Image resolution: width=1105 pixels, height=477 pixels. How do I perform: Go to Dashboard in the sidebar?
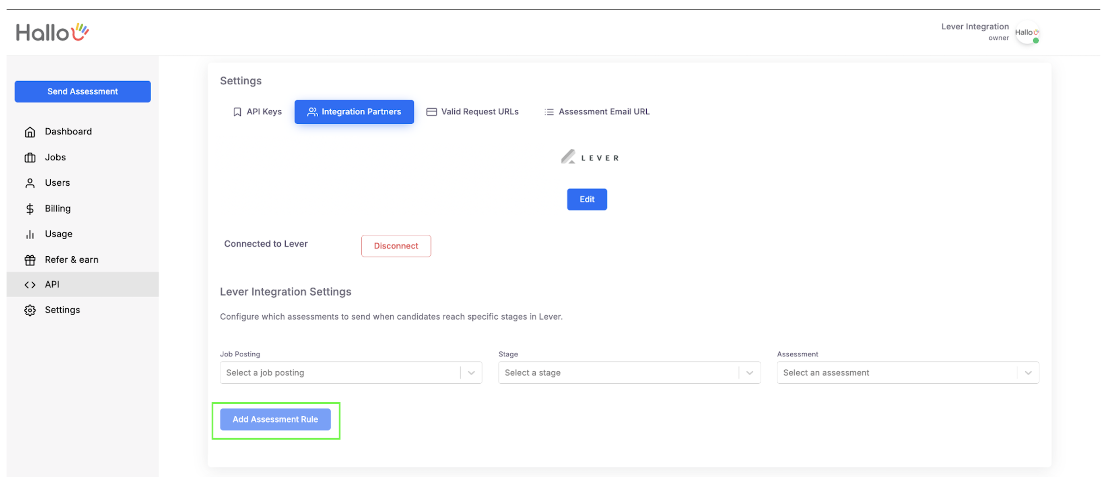point(82,132)
